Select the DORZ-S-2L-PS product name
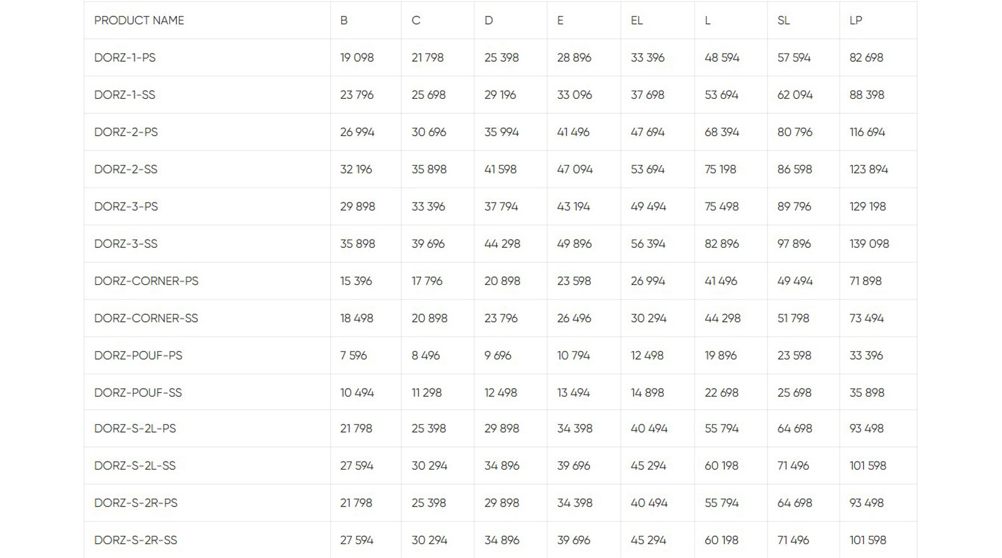This screenshot has width=1002, height=558. 135,428
